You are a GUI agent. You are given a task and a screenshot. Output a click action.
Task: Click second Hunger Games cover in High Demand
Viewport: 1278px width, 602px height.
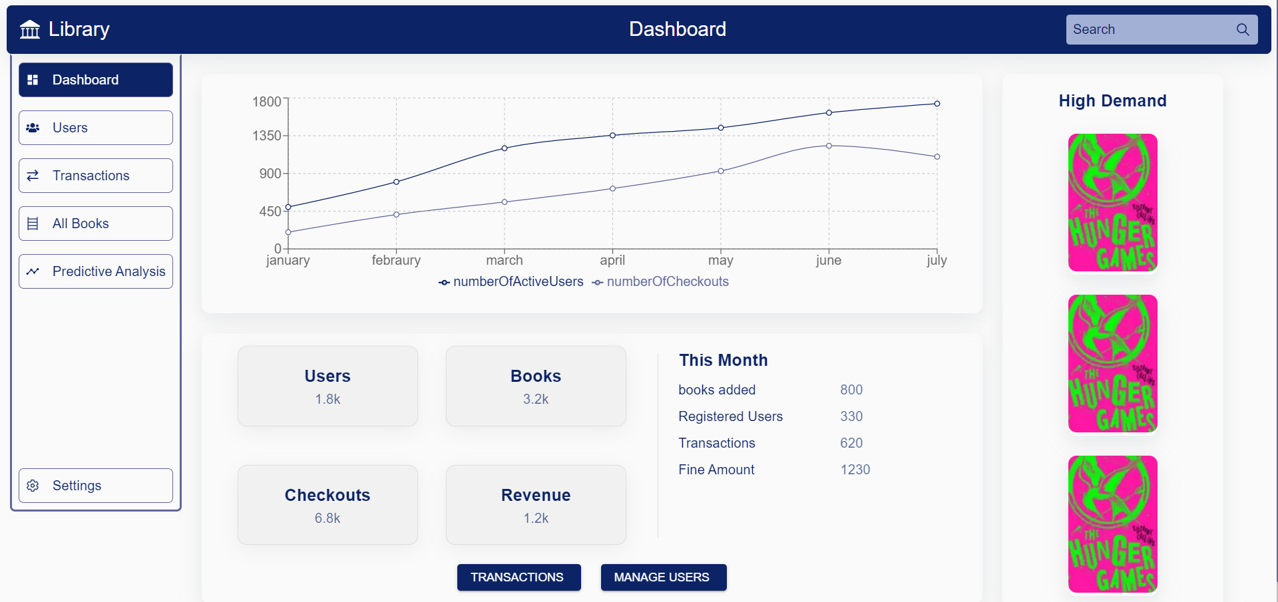(1113, 364)
